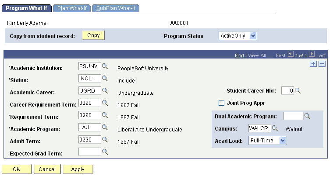Image resolution: width=333 pixels, height=176 pixels.
Task: Open lookup for Career Requirement Term
Action: [x=105, y=104]
